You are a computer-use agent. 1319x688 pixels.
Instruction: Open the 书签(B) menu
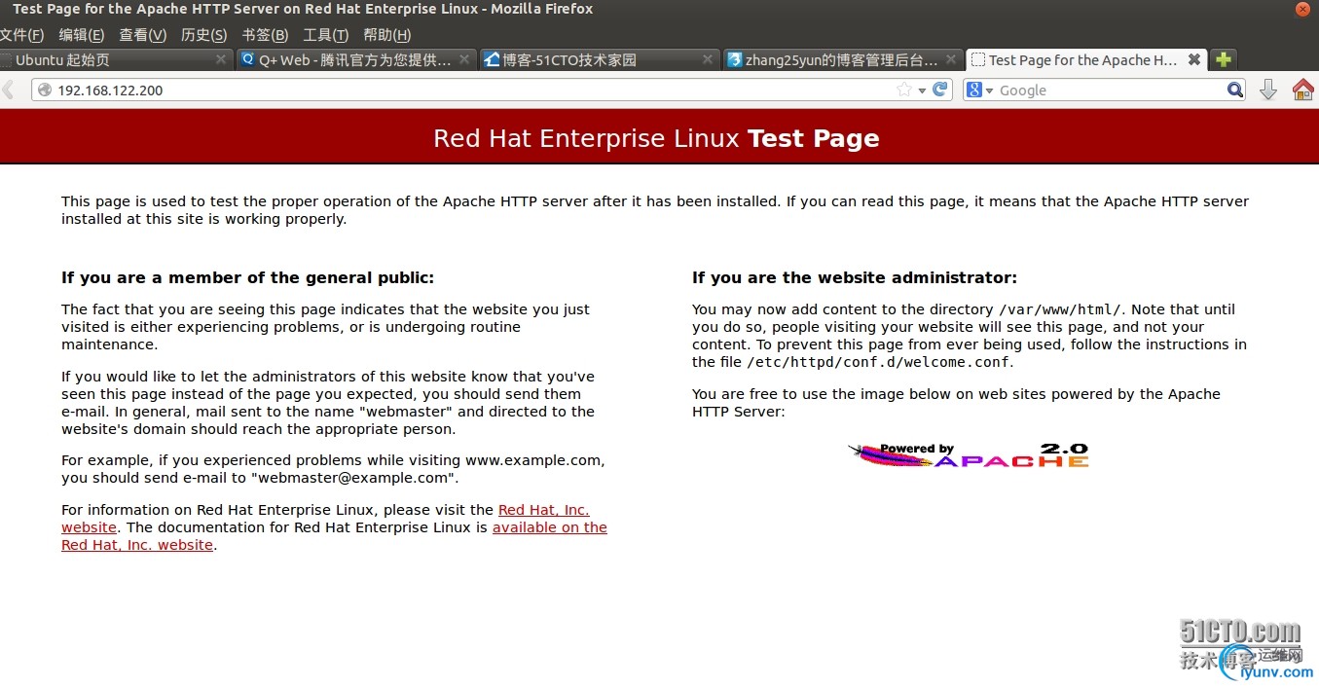265,35
